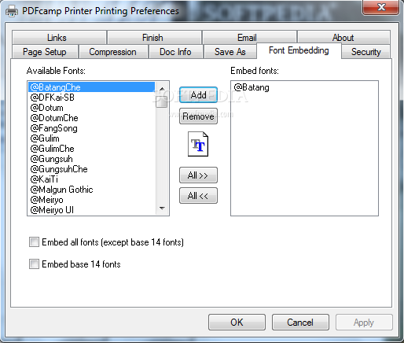Click the font list scroll down arrow

click(162, 208)
